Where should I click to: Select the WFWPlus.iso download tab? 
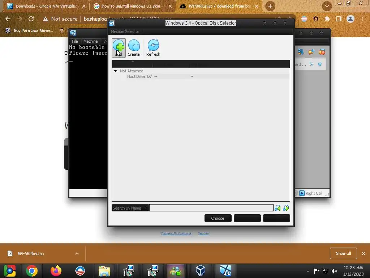(218, 6)
